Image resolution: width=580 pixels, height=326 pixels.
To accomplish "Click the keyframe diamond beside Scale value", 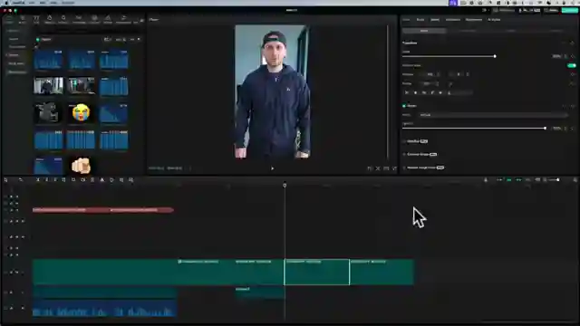I will [x=572, y=56].
